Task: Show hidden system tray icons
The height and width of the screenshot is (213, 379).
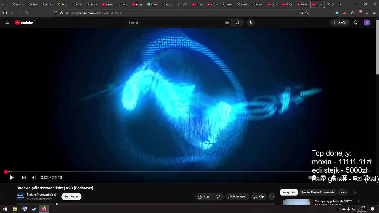Action: click(x=339, y=209)
